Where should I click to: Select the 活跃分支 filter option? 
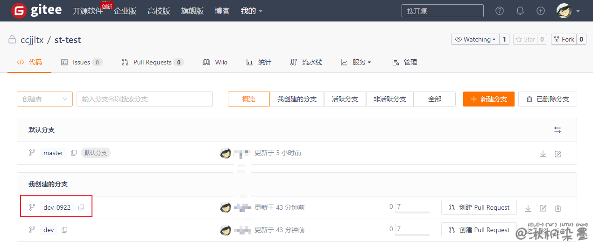point(345,99)
